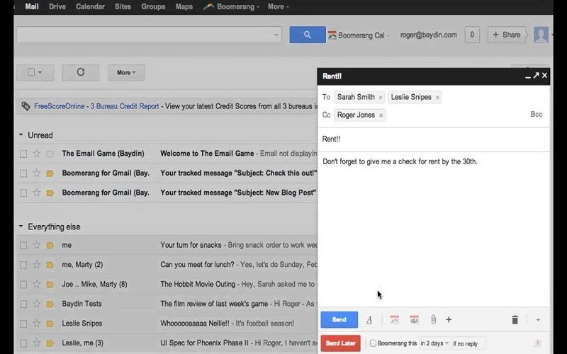Screen dimensions: 567x354
Task: Open the 3 Bureau Credit Report link
Action: pos(125,106)
